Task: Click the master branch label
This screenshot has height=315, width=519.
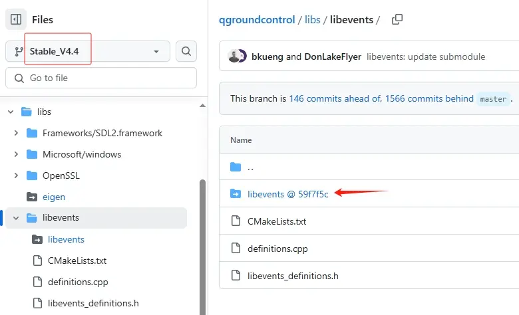Action: click(493, 99)
